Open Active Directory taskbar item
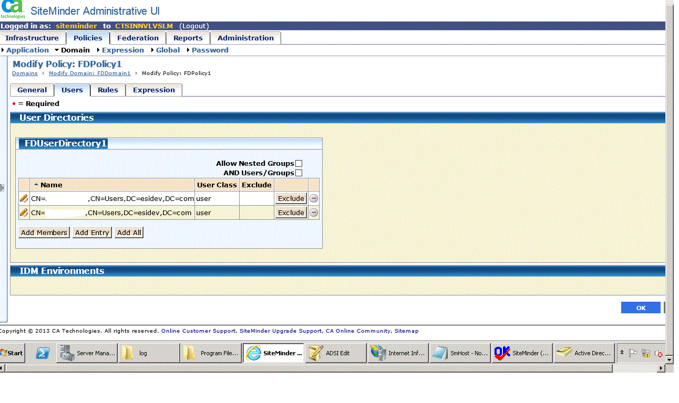 [584, 353]
